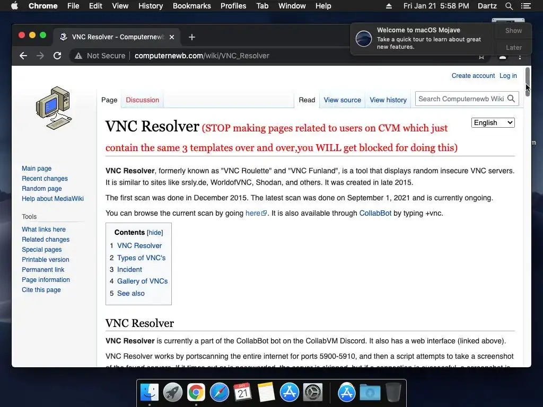Go to the Main page link

(37, 169)
